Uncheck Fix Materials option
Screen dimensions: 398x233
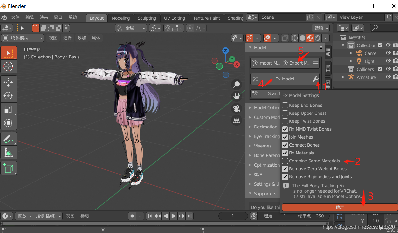click(x=285, y=153)
